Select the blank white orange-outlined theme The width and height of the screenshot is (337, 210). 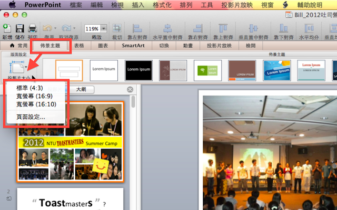tap(69, 70)
